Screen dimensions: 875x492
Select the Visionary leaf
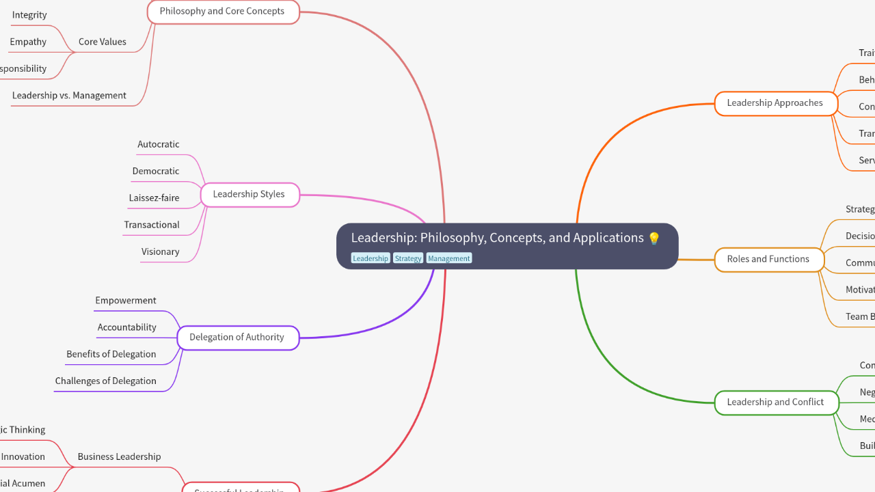click(x=161, y=251)
